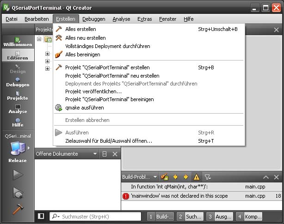Open the Offene Dokumente dropdown

click(x=95, y=154)
